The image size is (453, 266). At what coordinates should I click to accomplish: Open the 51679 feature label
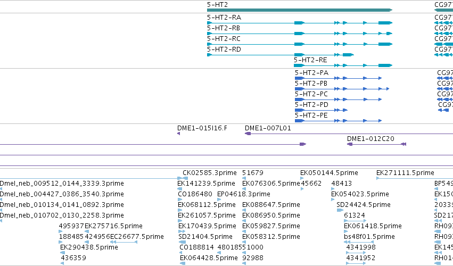point(253,173)
